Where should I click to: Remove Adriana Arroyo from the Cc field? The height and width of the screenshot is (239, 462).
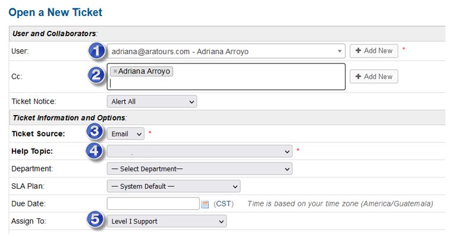tap(115, 71)
